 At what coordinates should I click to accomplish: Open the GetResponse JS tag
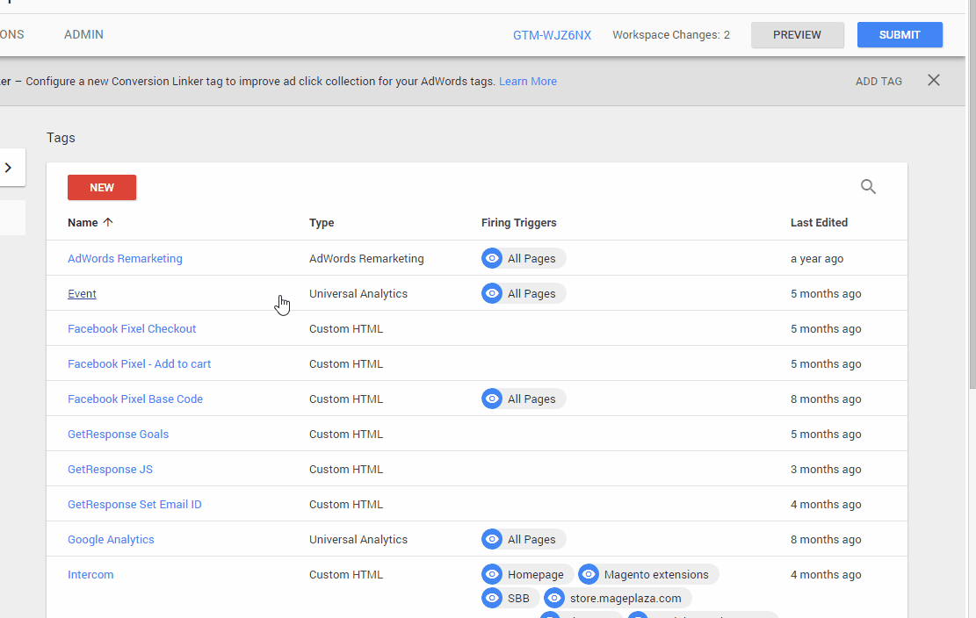tap(110, 470)
